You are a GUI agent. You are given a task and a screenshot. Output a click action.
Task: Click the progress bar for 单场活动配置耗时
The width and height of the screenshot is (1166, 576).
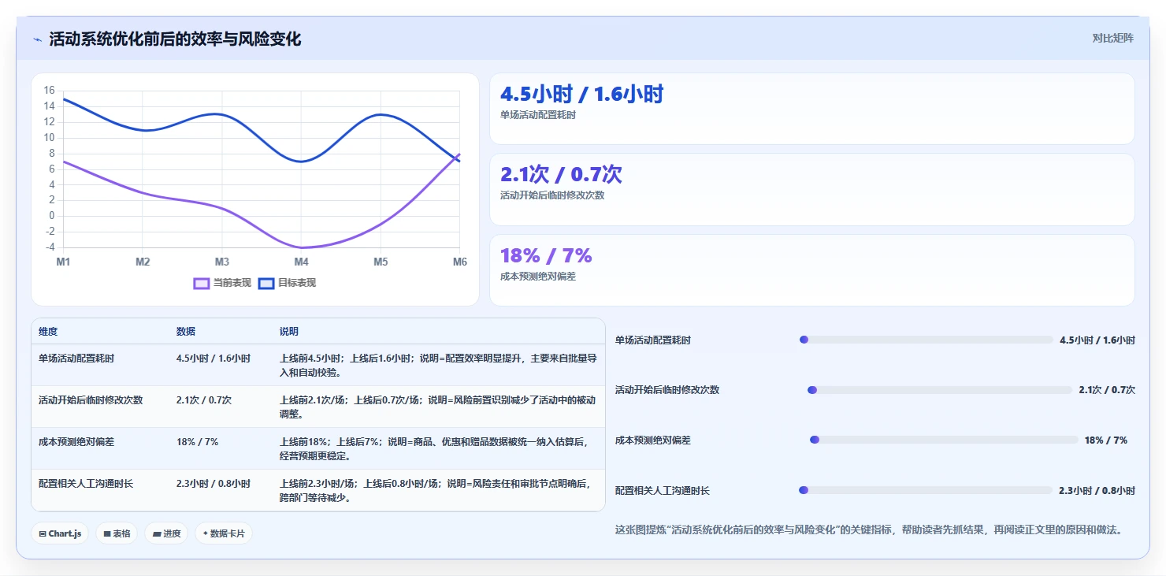(x=926, y=340)
